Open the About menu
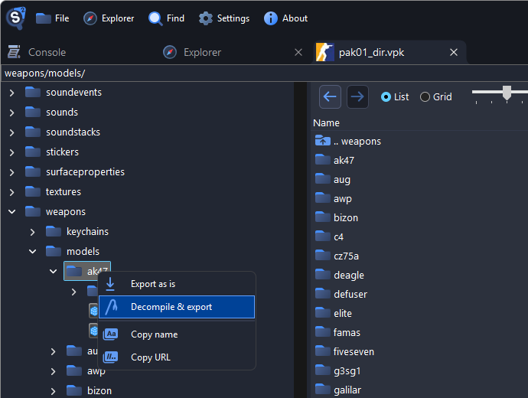Viewport: 528px width, 398px height. (285, 18)
